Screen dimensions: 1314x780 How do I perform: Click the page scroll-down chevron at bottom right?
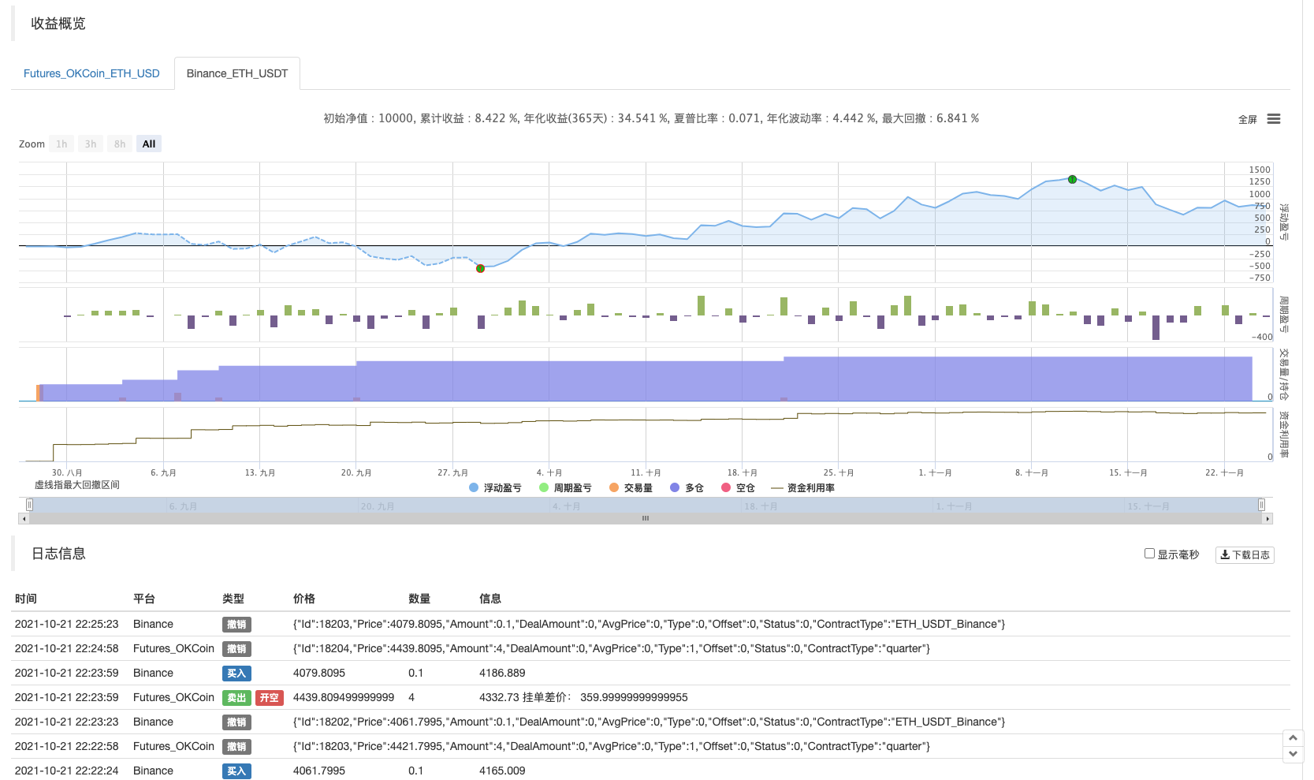tap(1293, 754)
